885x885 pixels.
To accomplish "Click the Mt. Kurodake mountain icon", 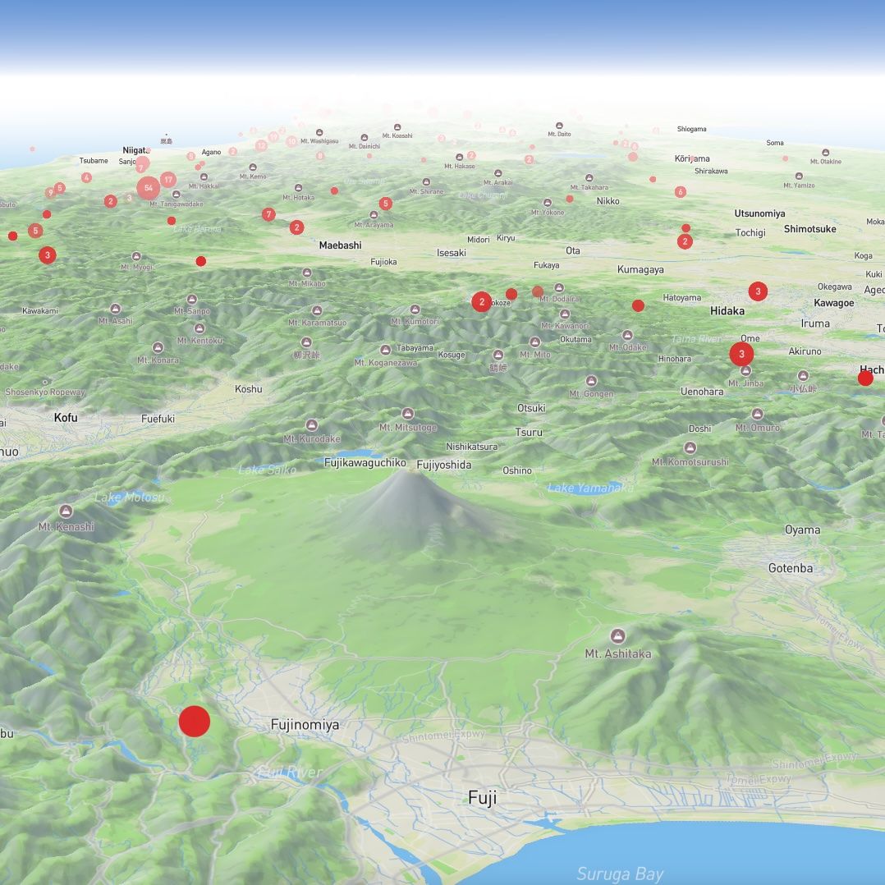I will coord(310,425).
